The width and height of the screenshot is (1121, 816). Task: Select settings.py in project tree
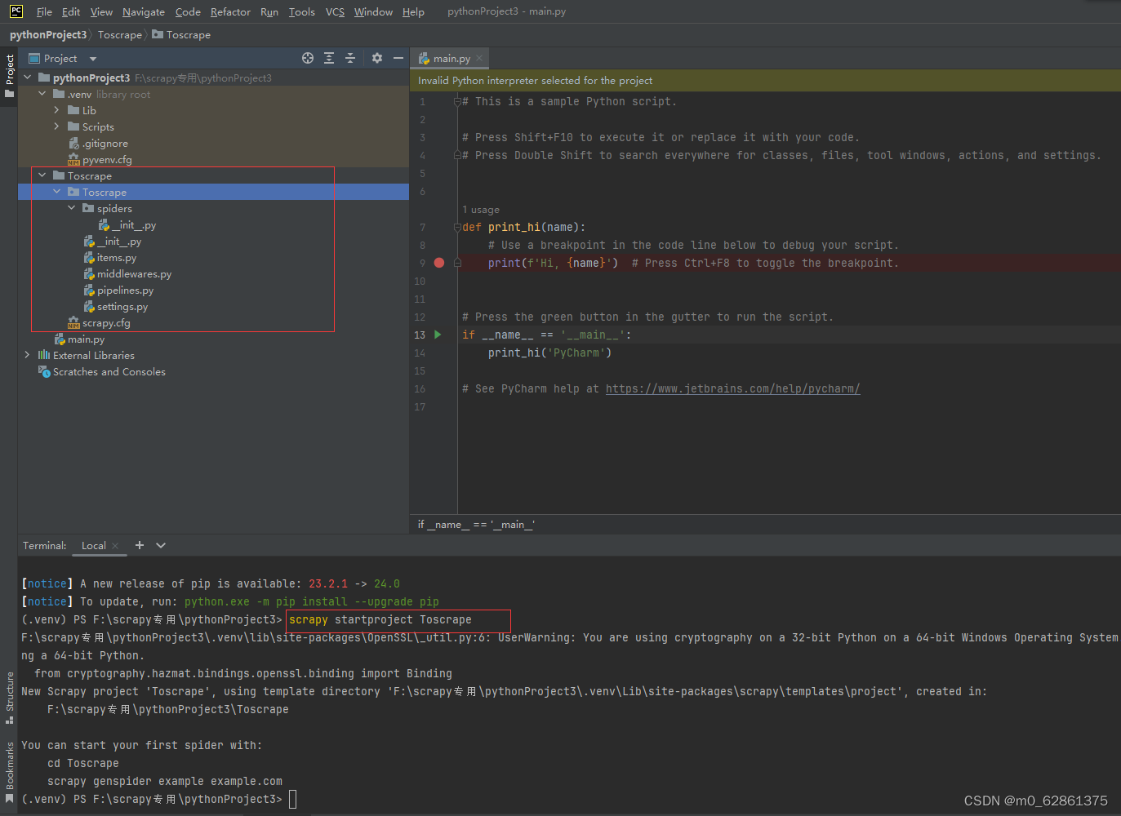(122, 306)
